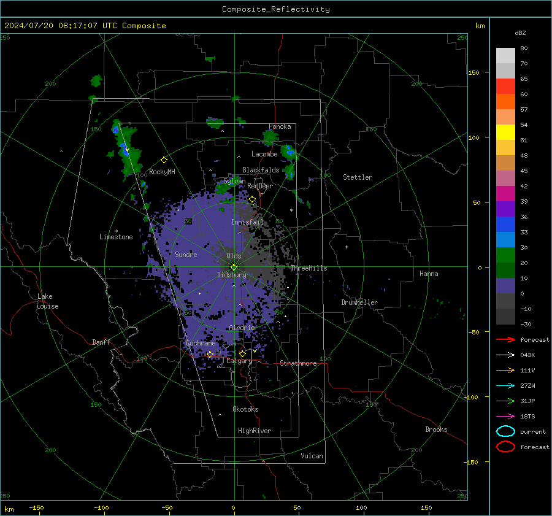Select the orange 60 dBZ legend swatch
Viewport: 552px width, 516px height.
point(505,101)
